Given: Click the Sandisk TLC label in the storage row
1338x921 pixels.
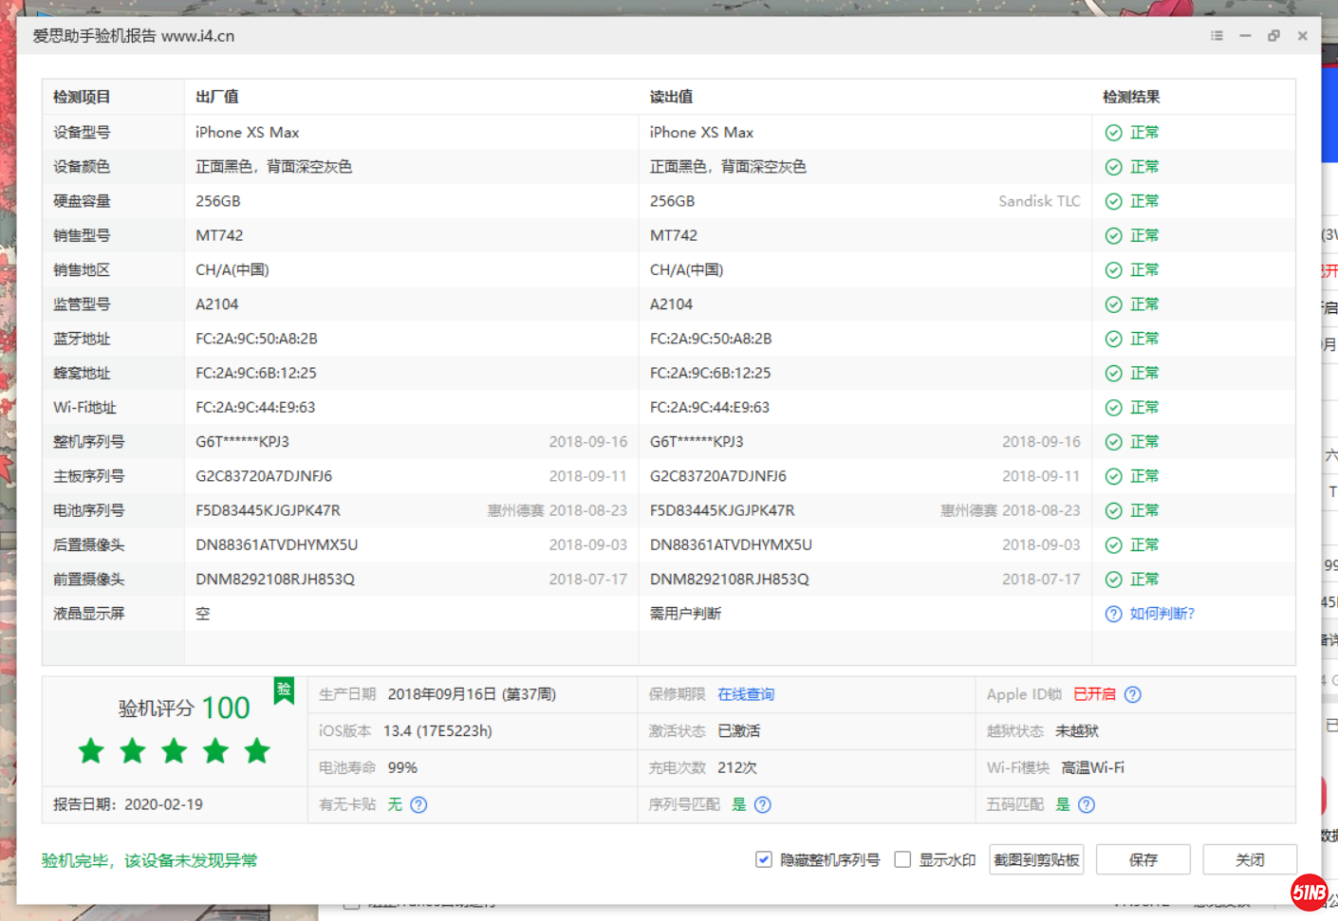Looking at the screenshot, I should pyautogui.click(x=1039, y=200).
